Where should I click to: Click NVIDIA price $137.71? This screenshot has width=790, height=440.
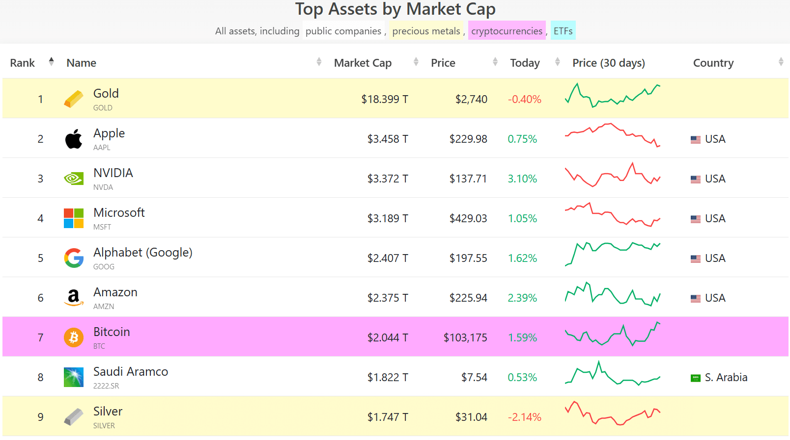[468, 179]
